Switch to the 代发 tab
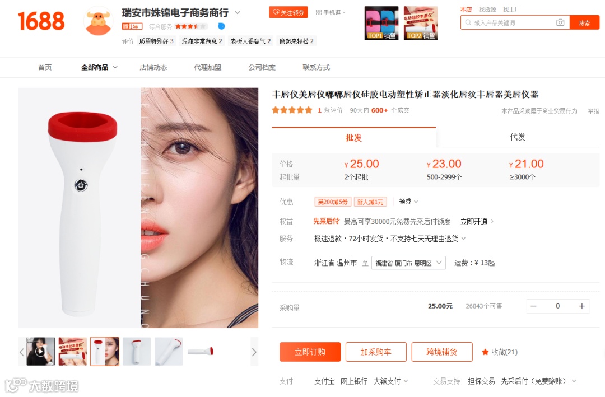605x397 pixels. click(518, 137)
